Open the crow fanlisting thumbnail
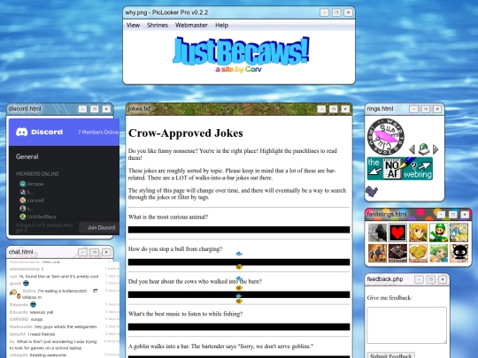 click(377, 232)
